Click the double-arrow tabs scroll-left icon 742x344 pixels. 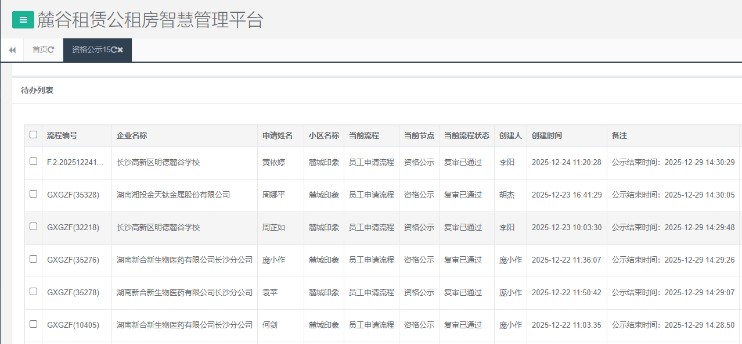coord(12,51)
